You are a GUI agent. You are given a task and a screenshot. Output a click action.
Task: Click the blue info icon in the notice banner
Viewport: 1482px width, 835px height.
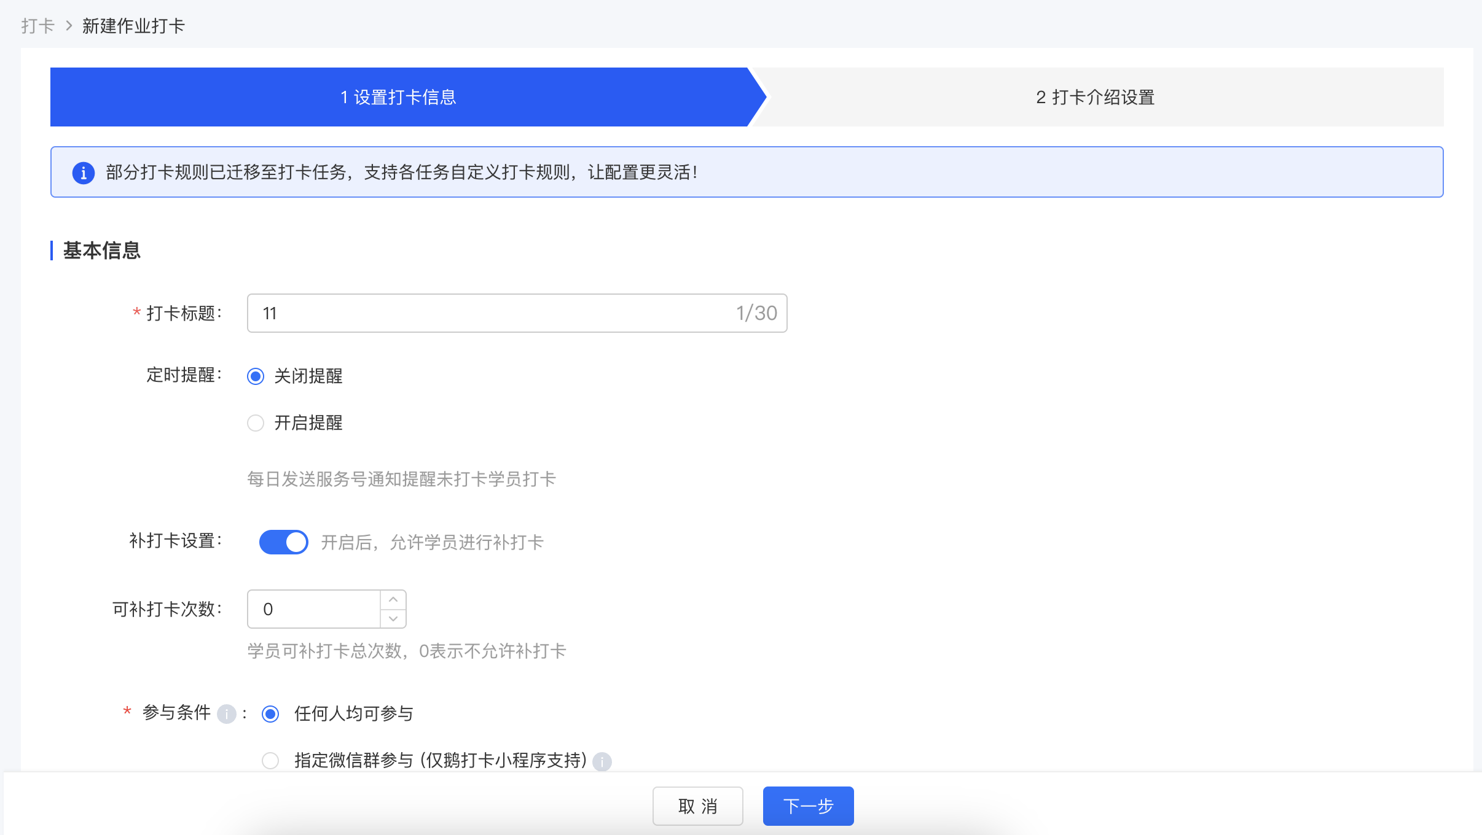[84, 173]
